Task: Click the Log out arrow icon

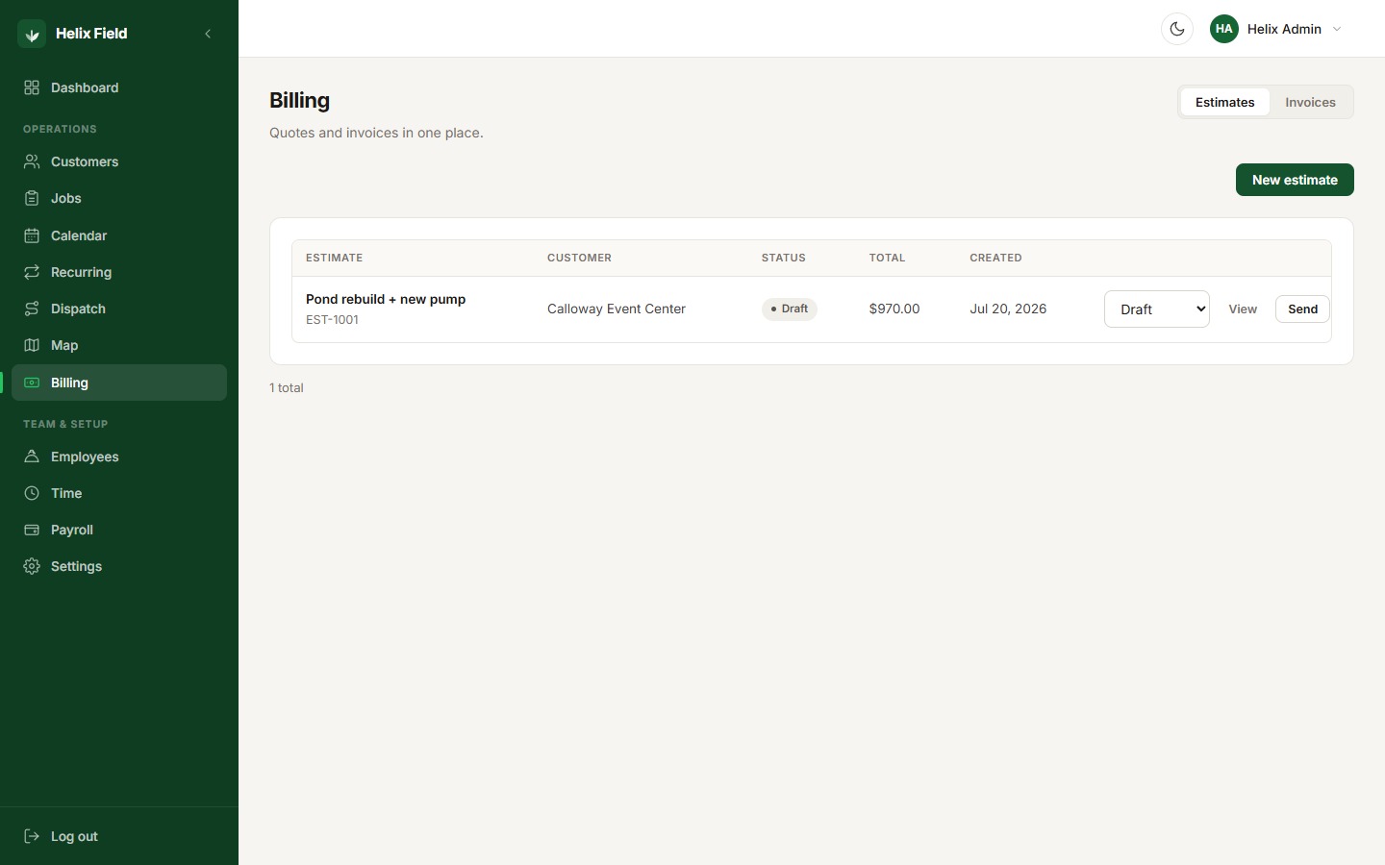Action: 32,836
